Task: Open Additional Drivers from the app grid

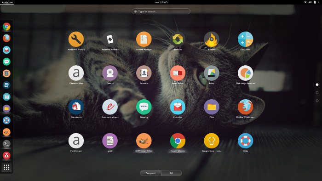Action: (76, 39)
